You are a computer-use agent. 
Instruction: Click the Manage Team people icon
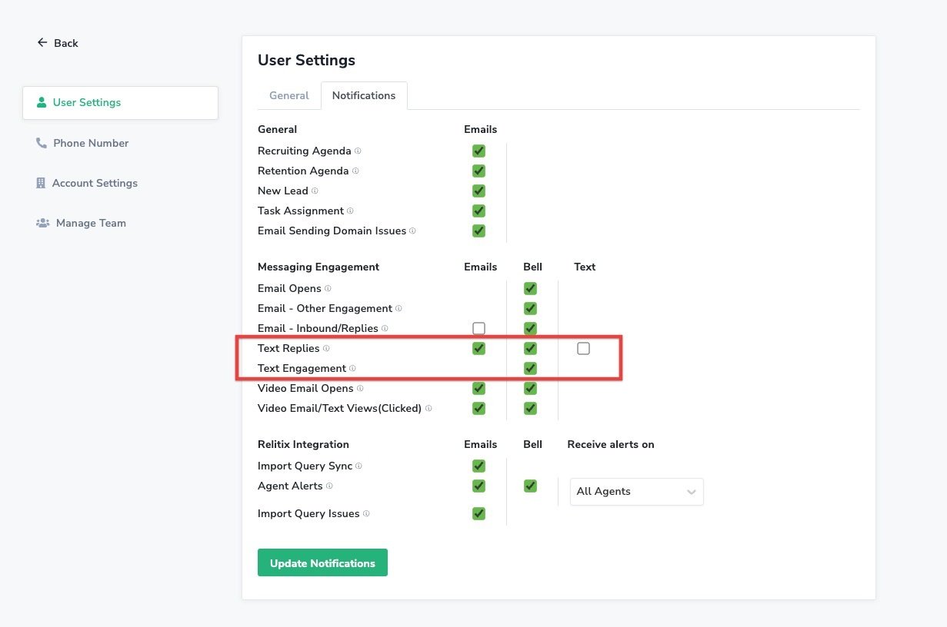pyautogui.click(x=42, y=223)
